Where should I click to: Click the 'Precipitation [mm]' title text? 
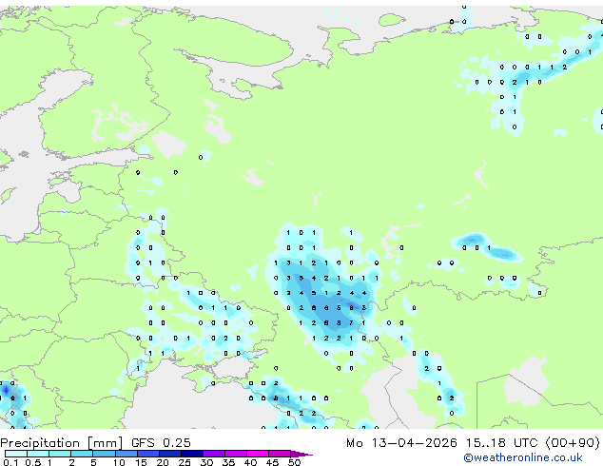coord(62,443)
